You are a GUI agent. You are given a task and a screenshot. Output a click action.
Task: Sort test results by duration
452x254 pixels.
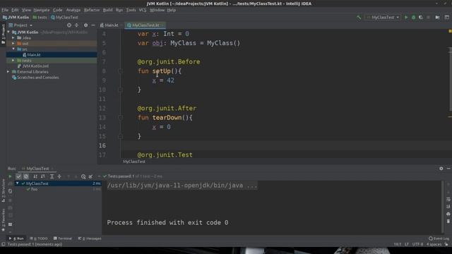(42, 176)
